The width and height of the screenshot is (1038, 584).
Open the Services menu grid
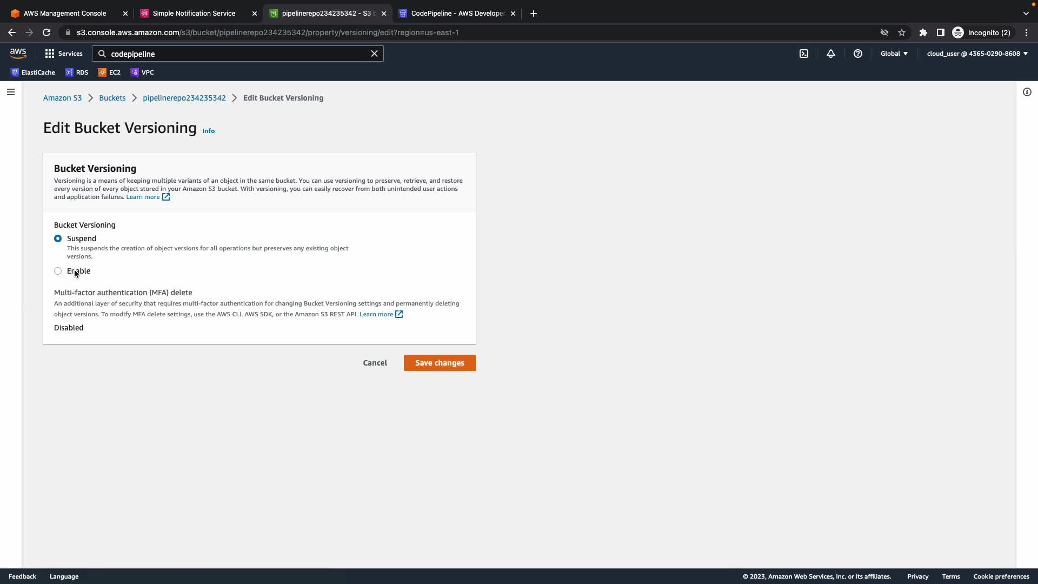pos(64,54)
